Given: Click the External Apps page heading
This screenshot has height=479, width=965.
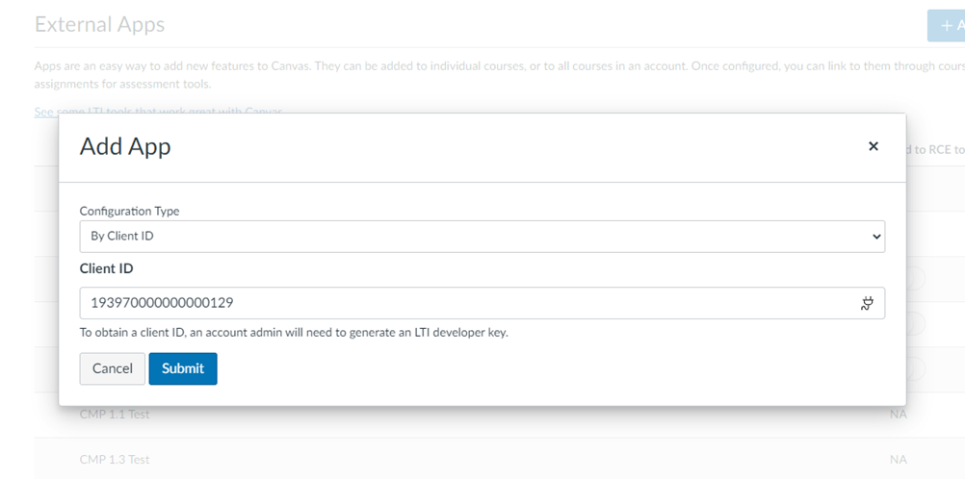Looking at the screenshot, I should [100, 25].
